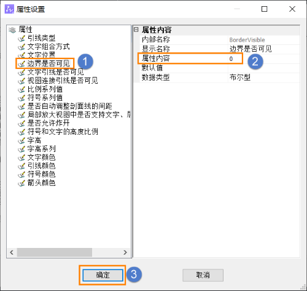The width and height of the screenshot is (307, 291).
Task: Cancel with the 取消 button
Action: click(203, 275)
